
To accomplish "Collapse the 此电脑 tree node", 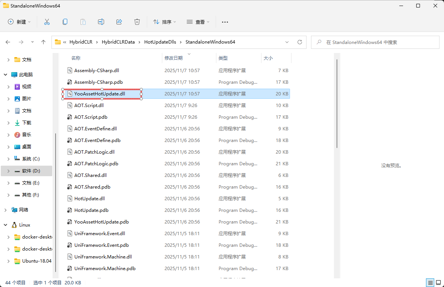I will (x=5, y=74).
